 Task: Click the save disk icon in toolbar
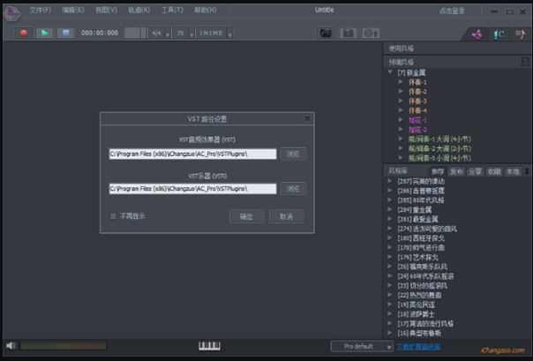point(348,33)
